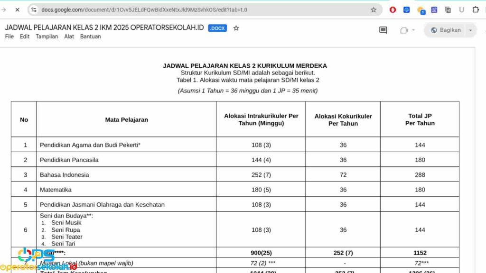Open the Tampilan menu
The height and width of the screenshot is (273, 486).
(47, 36)
